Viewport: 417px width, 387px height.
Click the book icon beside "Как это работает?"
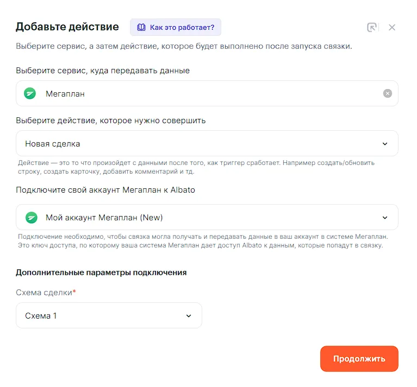141,27
